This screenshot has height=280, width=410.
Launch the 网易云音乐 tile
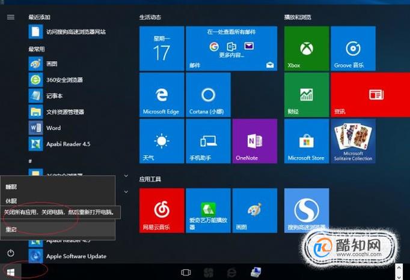[162, 210]
